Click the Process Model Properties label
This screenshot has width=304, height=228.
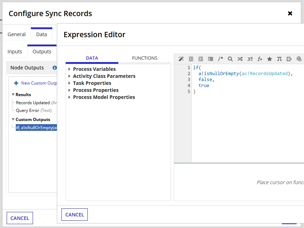click(104, 97)
